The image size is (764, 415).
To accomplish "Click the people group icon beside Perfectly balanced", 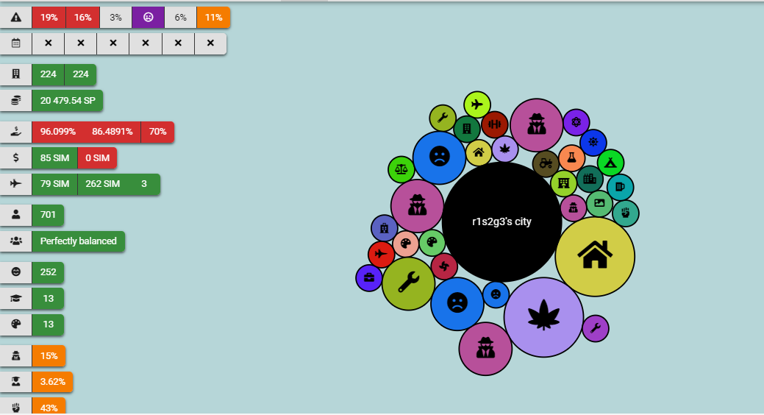I will click(16, 241).
